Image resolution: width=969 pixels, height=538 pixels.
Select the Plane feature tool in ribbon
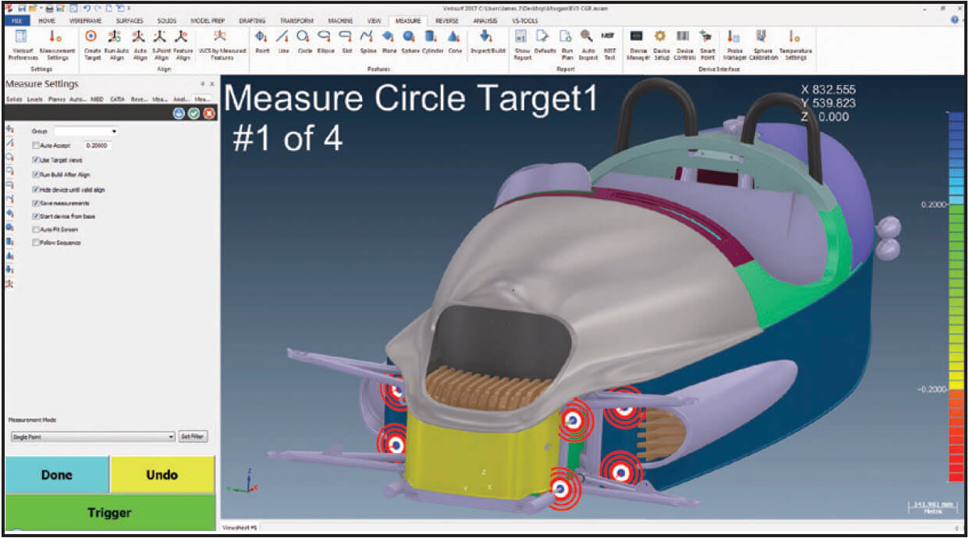coord(389,41)
